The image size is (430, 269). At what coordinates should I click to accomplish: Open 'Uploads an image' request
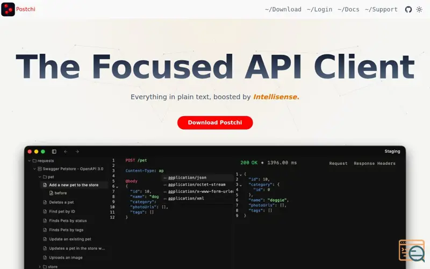[x=66, y=258]
